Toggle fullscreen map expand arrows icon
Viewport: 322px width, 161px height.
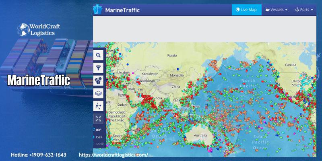pyautogui.click(x=98, y=119)
